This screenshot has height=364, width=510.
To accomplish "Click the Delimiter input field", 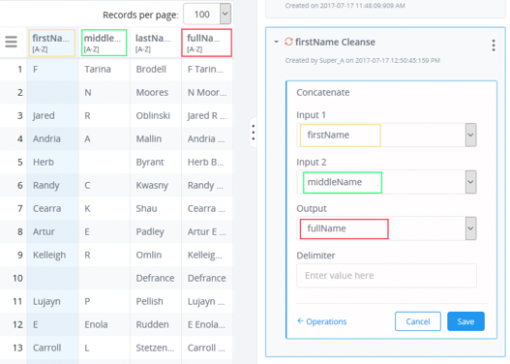I will coord(386,276).
